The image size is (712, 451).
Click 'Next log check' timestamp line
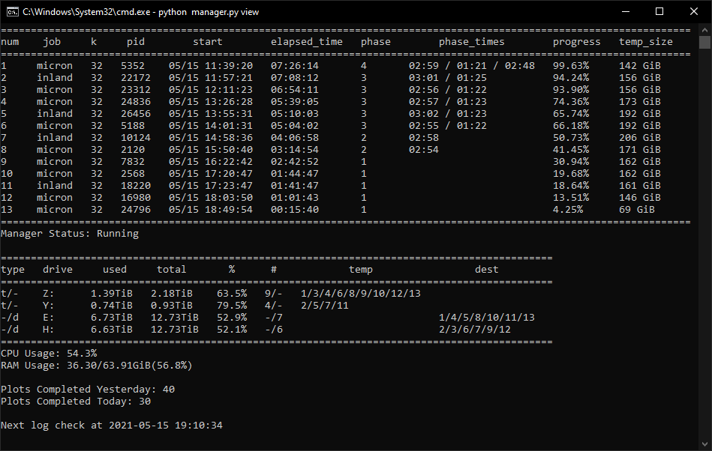pyautogui.click(x=111, y=426)
